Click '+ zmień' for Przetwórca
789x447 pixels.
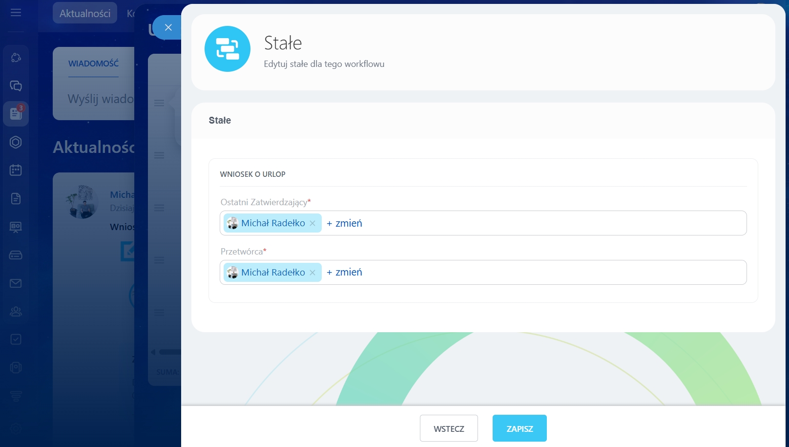pyautogui.click(x=344, y=273)
